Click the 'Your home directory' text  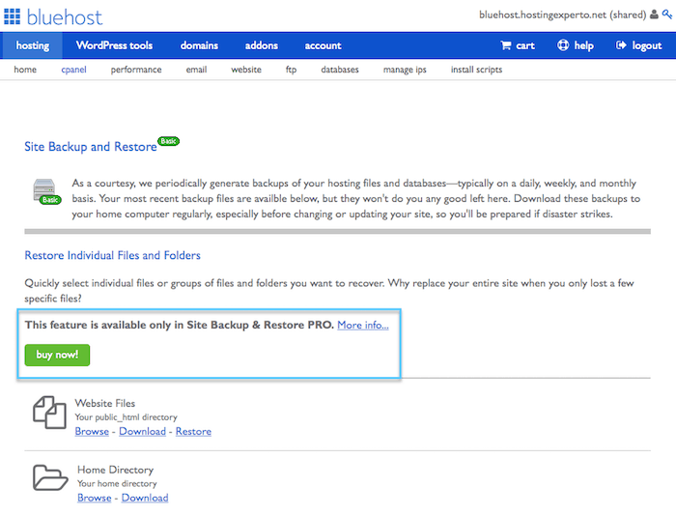pyautogui.click(x=117, y=484)
